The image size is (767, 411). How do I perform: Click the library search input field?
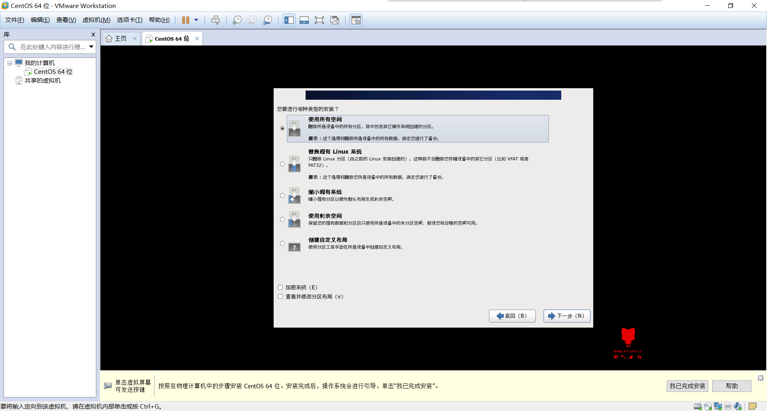tap(52, 47)
